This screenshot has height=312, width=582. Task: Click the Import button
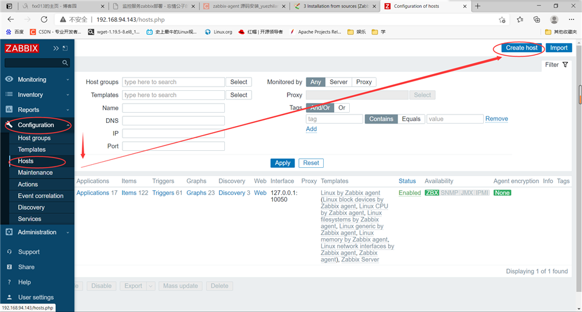pos(558,48)
